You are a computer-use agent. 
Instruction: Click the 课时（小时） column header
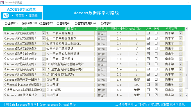tap(119, 29)
